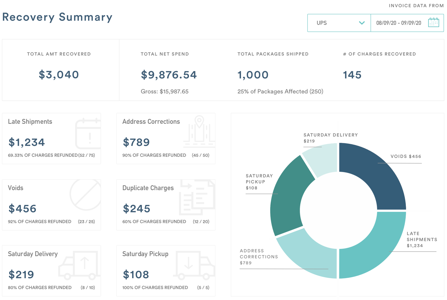Viewport: 447px width, 300px height.
Task: Click the (12 / 20) refund count
Action: (201, 222)
